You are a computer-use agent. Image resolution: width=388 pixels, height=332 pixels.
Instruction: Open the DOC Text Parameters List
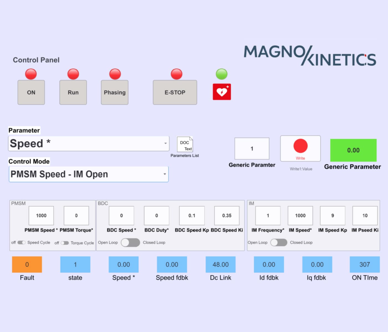point(185,145)
